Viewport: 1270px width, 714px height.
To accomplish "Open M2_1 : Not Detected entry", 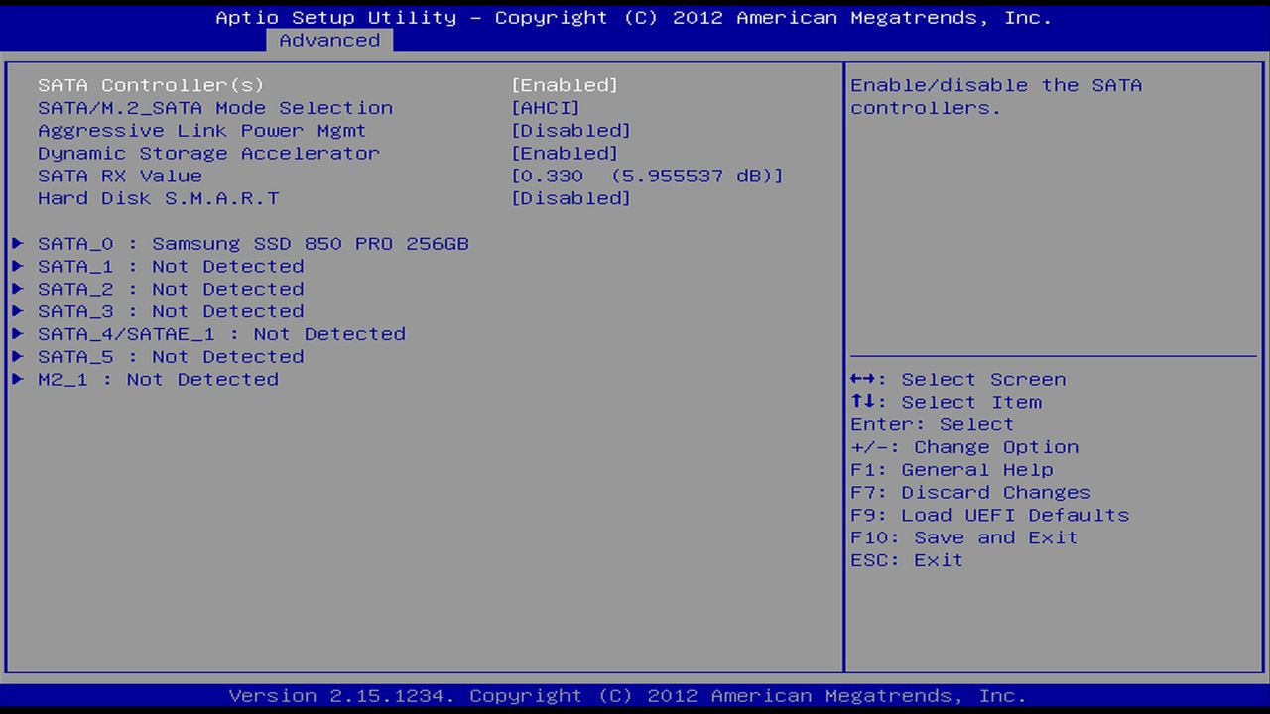I will point(158,380).
